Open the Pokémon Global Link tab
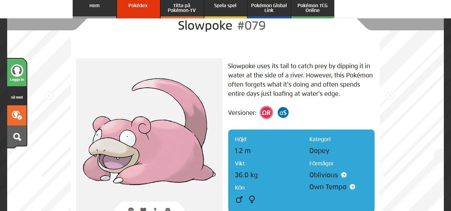Screen dimensions: 451x211 coord(269,8)
